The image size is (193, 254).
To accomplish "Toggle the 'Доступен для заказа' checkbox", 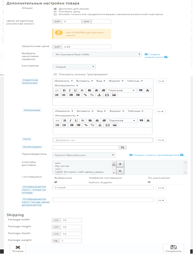I will (x=55, y=8).
